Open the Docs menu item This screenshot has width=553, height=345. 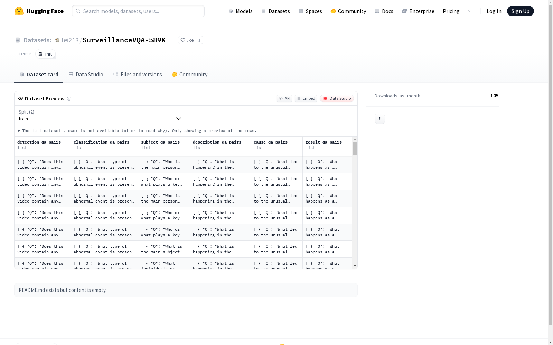(x=384, y=11)
